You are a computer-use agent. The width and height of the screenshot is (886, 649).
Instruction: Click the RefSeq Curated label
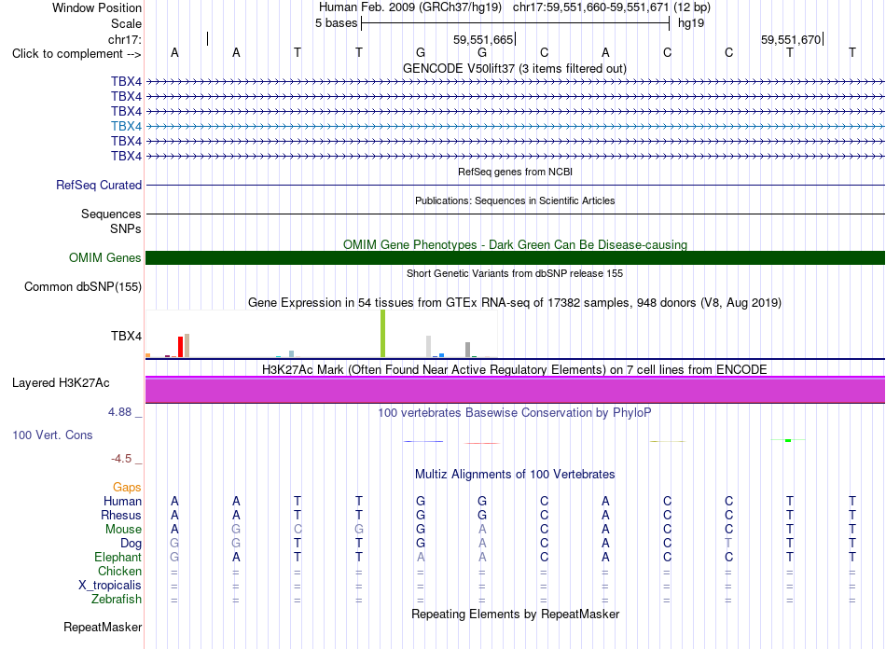tap(99, 185)
